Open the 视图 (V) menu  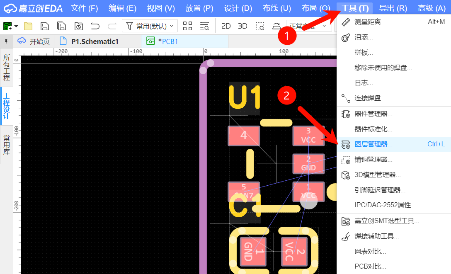point(161,8)
